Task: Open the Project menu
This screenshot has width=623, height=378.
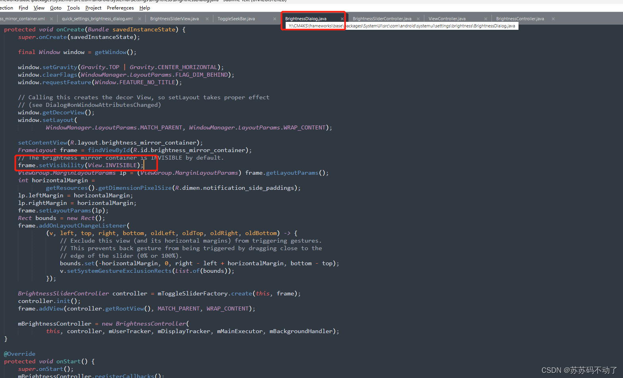Action: (93, 8)
